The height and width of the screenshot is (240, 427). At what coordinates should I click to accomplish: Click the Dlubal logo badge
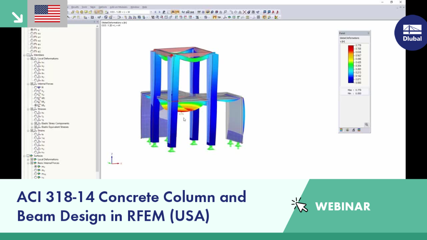(412, 33)
